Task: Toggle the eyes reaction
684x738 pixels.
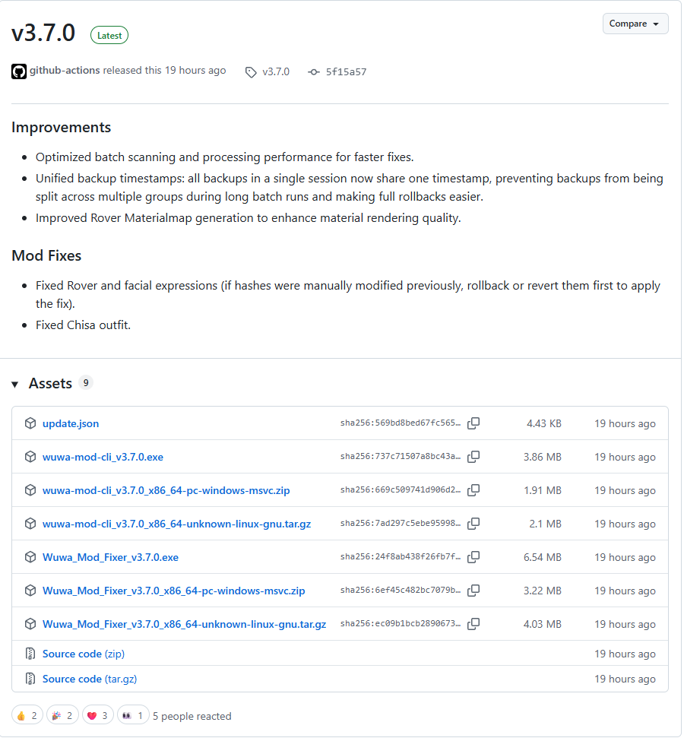Action: pyautogui.click(x=133, y=715)
